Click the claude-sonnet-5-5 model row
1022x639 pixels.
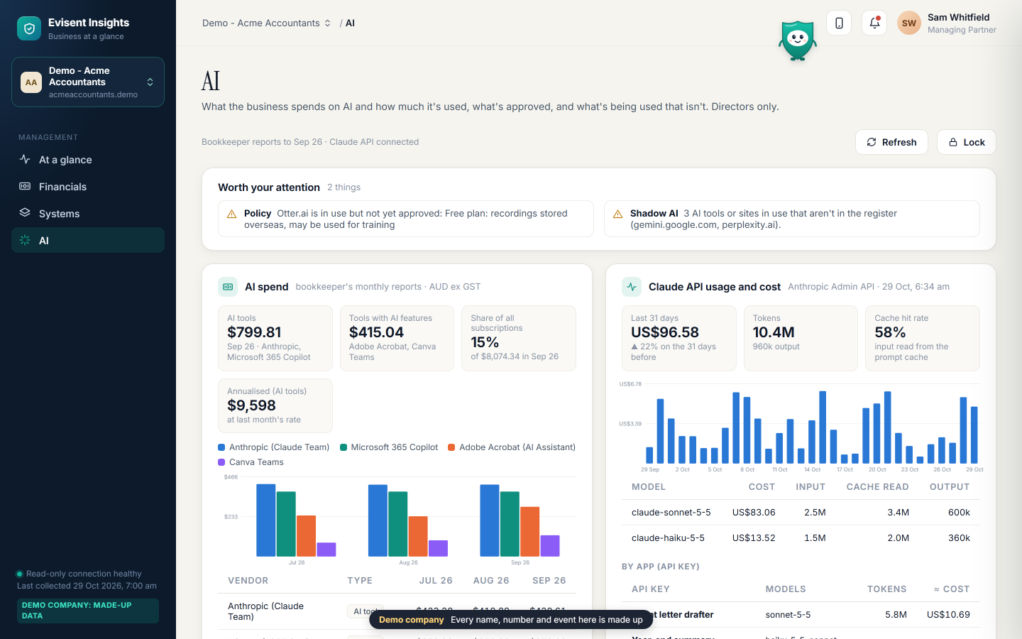point(801,513)
